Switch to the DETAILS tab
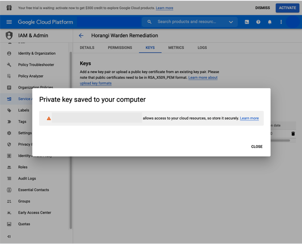This screenshot has height=244, width=302. [87, 48]
